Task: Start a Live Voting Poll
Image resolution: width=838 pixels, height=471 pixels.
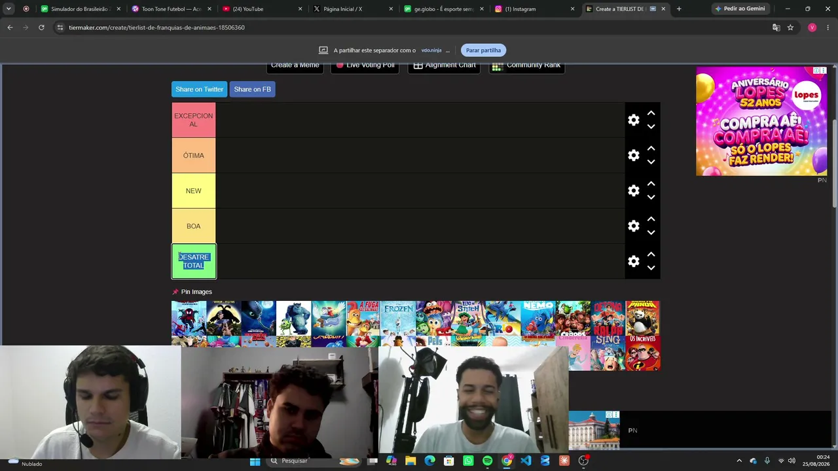Action: [365, 65]
